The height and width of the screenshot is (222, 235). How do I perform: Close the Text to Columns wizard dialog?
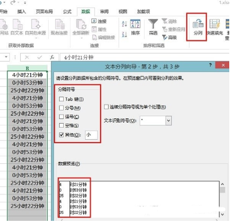pos(223,65)
